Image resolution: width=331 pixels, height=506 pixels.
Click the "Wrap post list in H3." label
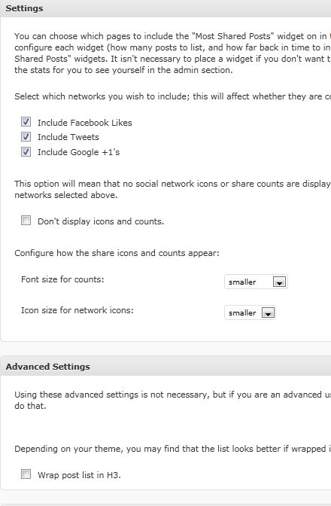click(x=79, y=475)
